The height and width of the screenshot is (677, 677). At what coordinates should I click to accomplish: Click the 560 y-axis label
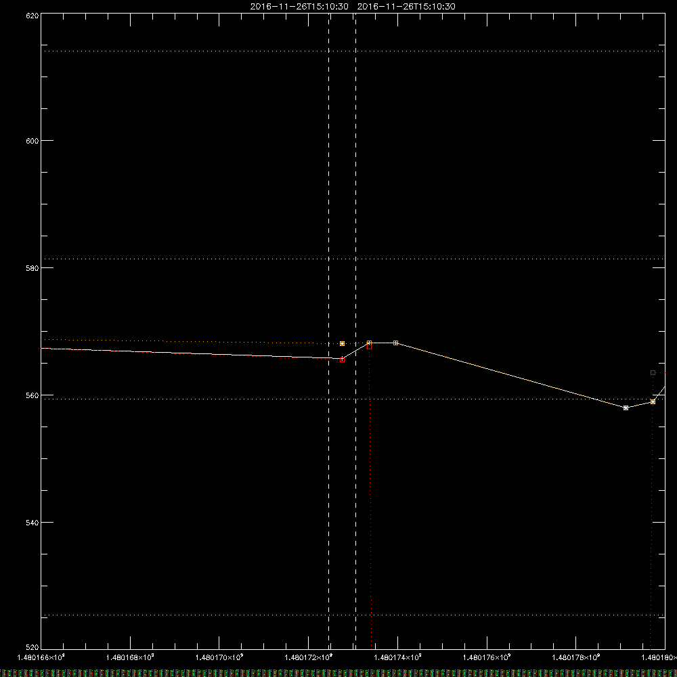coord(32,395)
